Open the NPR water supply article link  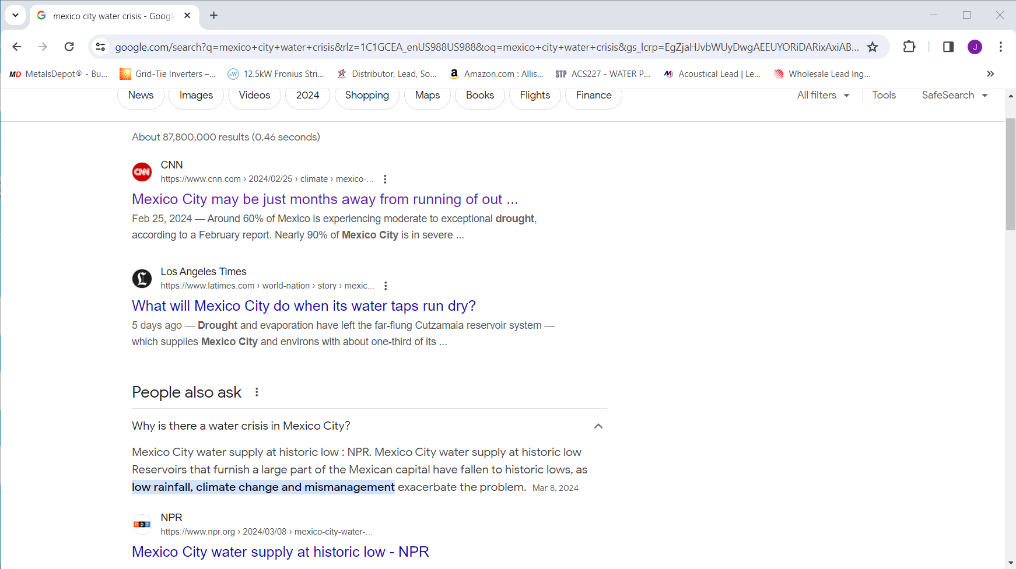click(x=280, y=552)
